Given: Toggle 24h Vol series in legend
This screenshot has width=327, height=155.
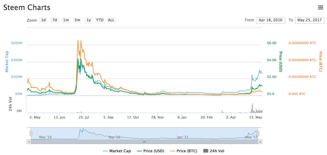Looking at the screenshot, I should pos(214,151).
